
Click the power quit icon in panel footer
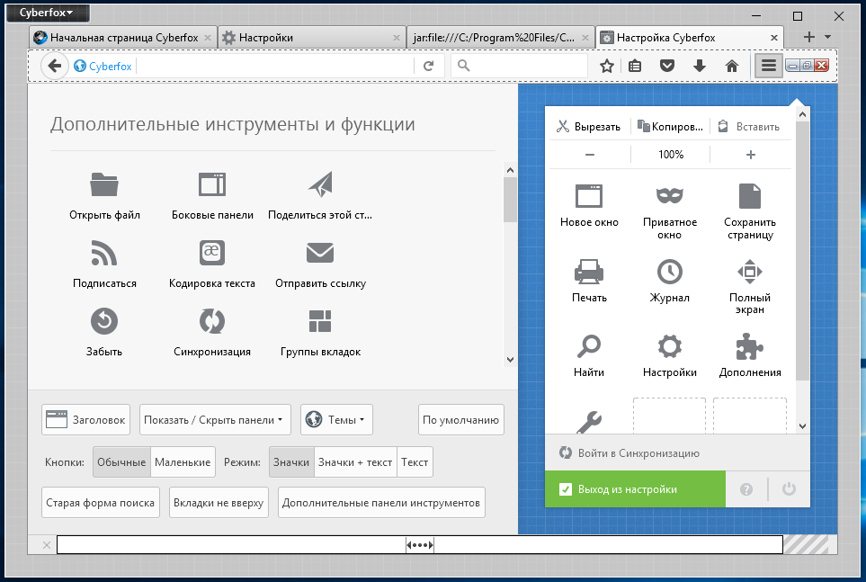[789, 489]
